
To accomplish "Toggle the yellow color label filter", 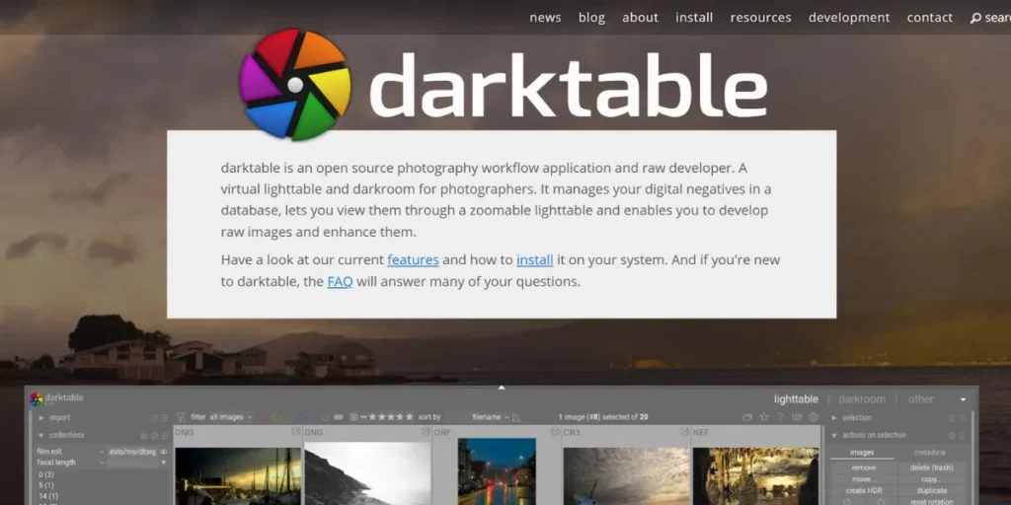I will pos(276,417).
